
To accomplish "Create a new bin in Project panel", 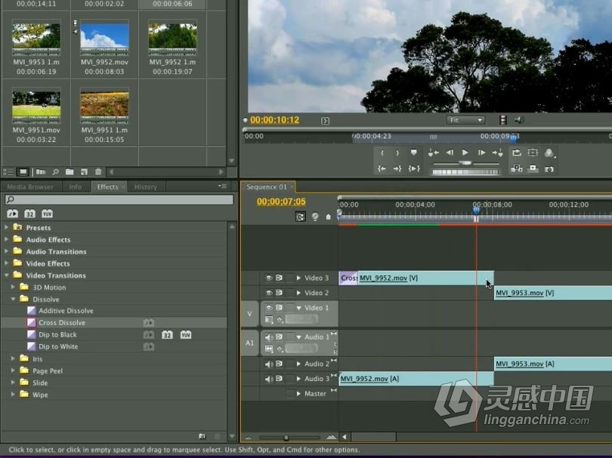I will [70, 172].
